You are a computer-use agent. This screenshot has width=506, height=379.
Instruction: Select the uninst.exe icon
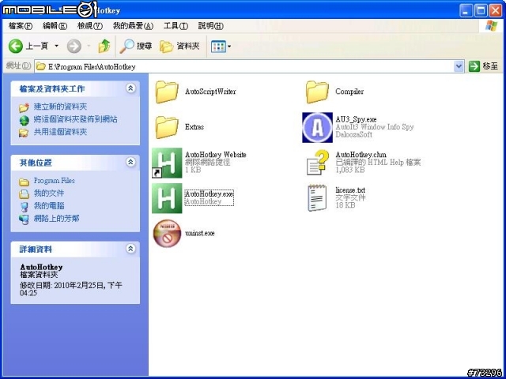tap(167, 234)
